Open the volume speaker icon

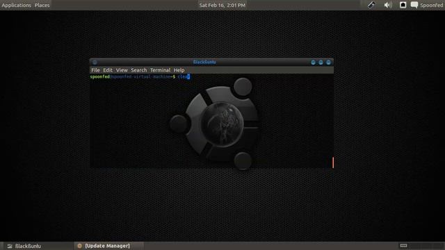pyautogui.click(x=388, y=5)
